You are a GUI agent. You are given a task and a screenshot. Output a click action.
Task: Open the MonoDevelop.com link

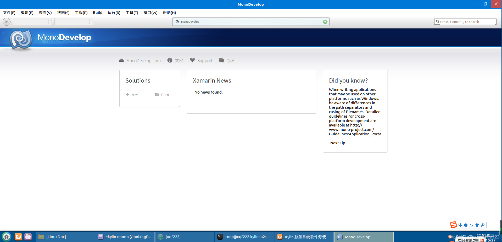click(x=143, y=61)
